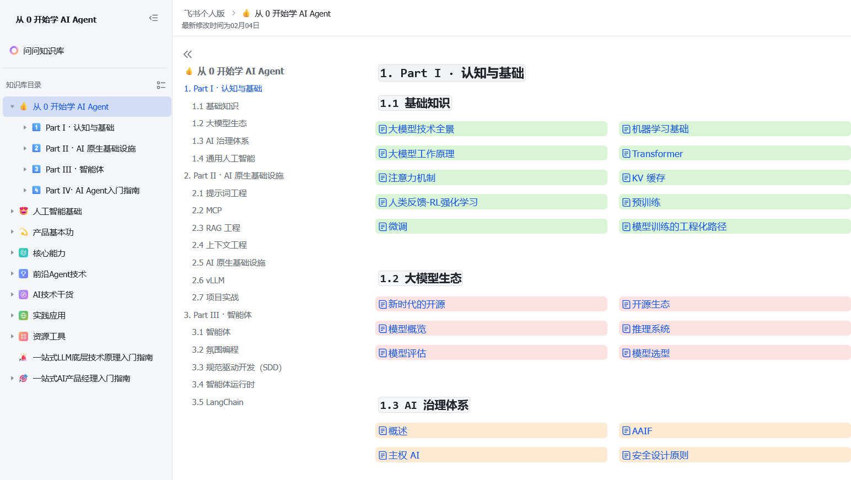851x480 pixels.
Task: Expand 核心能力 tree arrow
Action: (12, 253)
